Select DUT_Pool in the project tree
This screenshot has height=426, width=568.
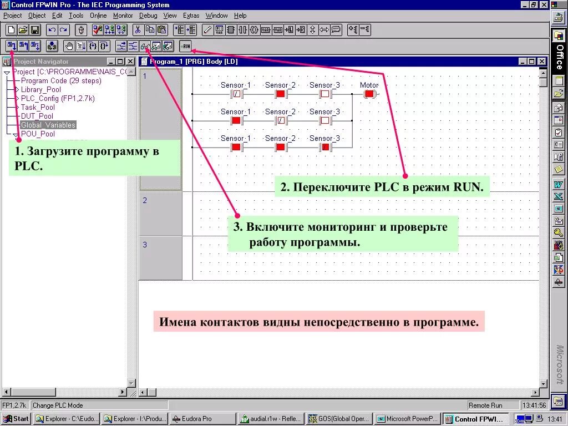click(x=37, y=116)
